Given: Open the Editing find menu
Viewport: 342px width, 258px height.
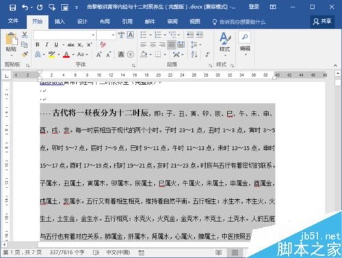Looking at the screenshot, I should tap(245, 44).
